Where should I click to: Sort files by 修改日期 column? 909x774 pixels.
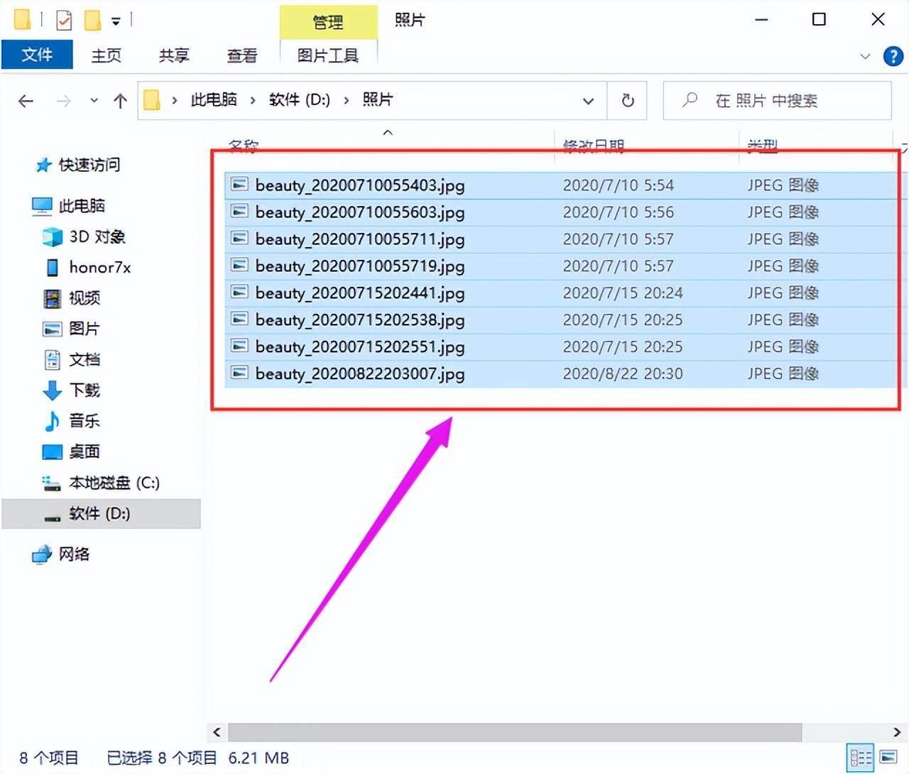[594, 146]
